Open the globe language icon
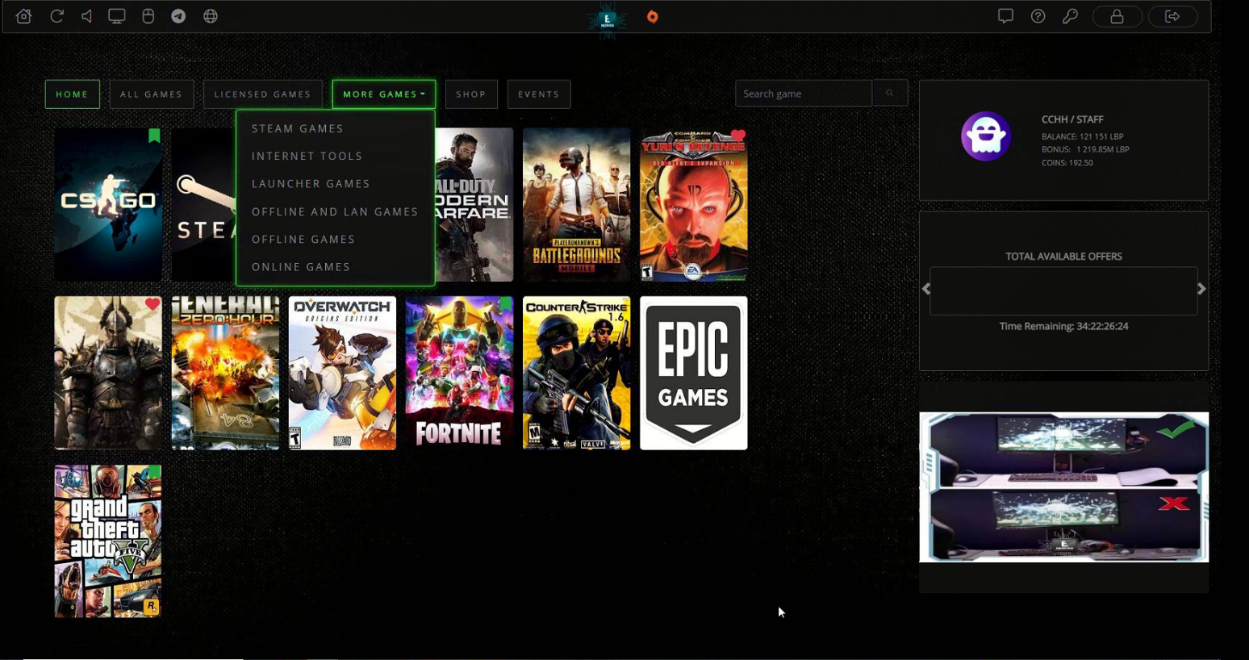Image resolution: width=1249 pixels, height=660 pixels. tap(211, 16)
